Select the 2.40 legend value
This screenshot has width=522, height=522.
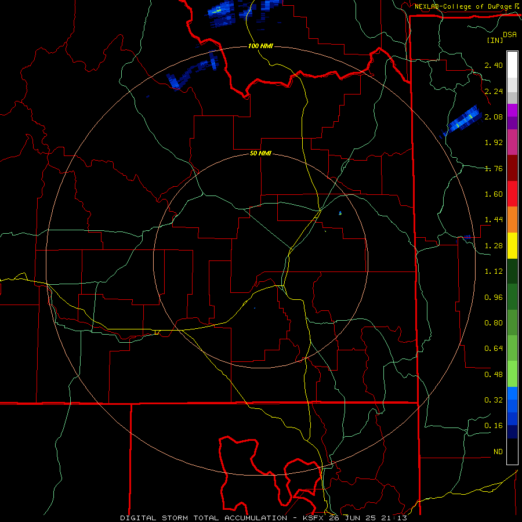(x=494, y=65)
